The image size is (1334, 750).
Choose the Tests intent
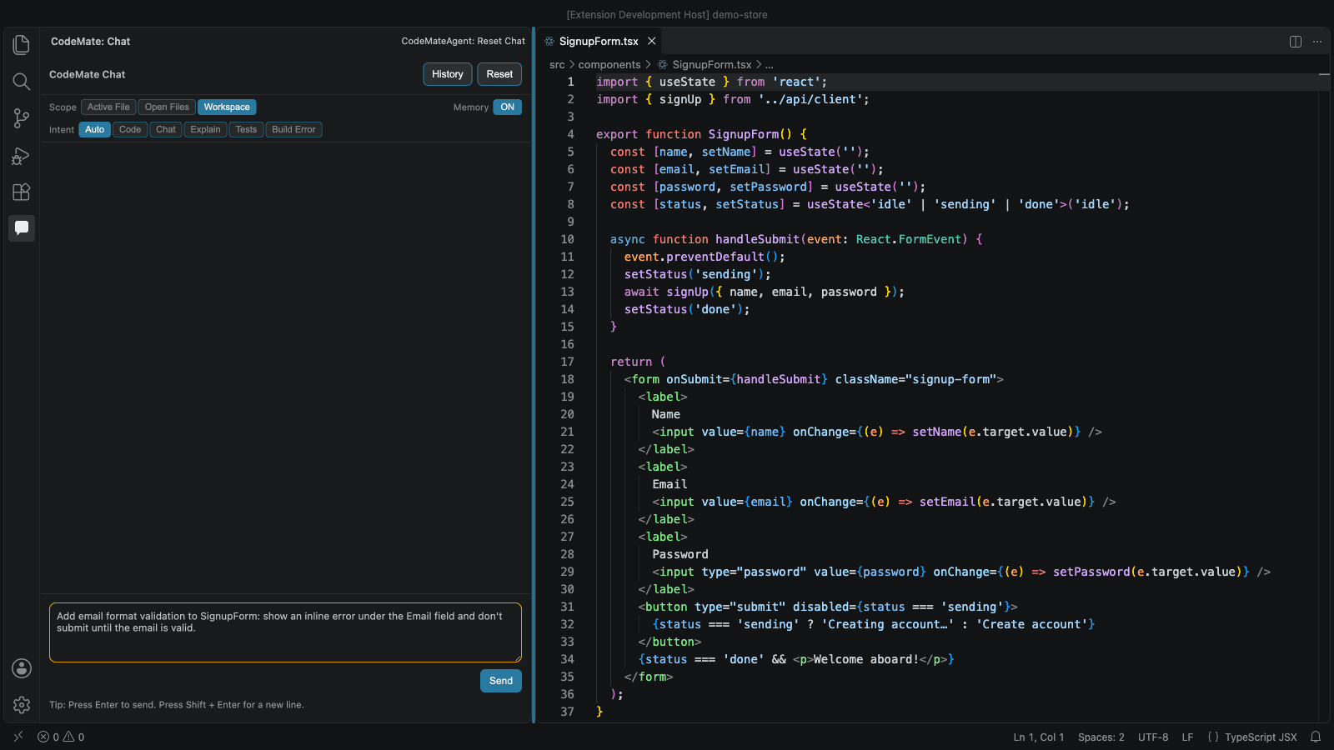pos(246,129)
